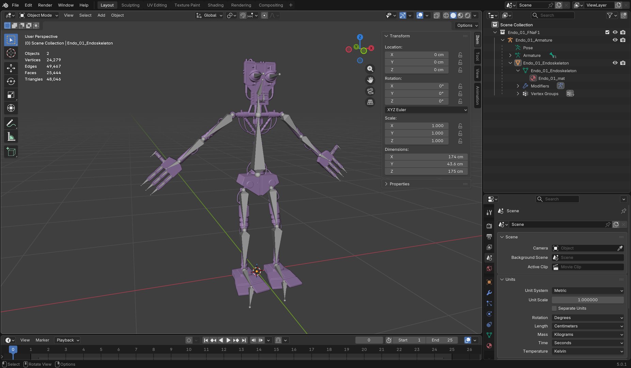The width and height of the screenshot is (631, 368).
Task: Open the Render properties tab icon
Action: pyautogui.click(x=489, y=226)
